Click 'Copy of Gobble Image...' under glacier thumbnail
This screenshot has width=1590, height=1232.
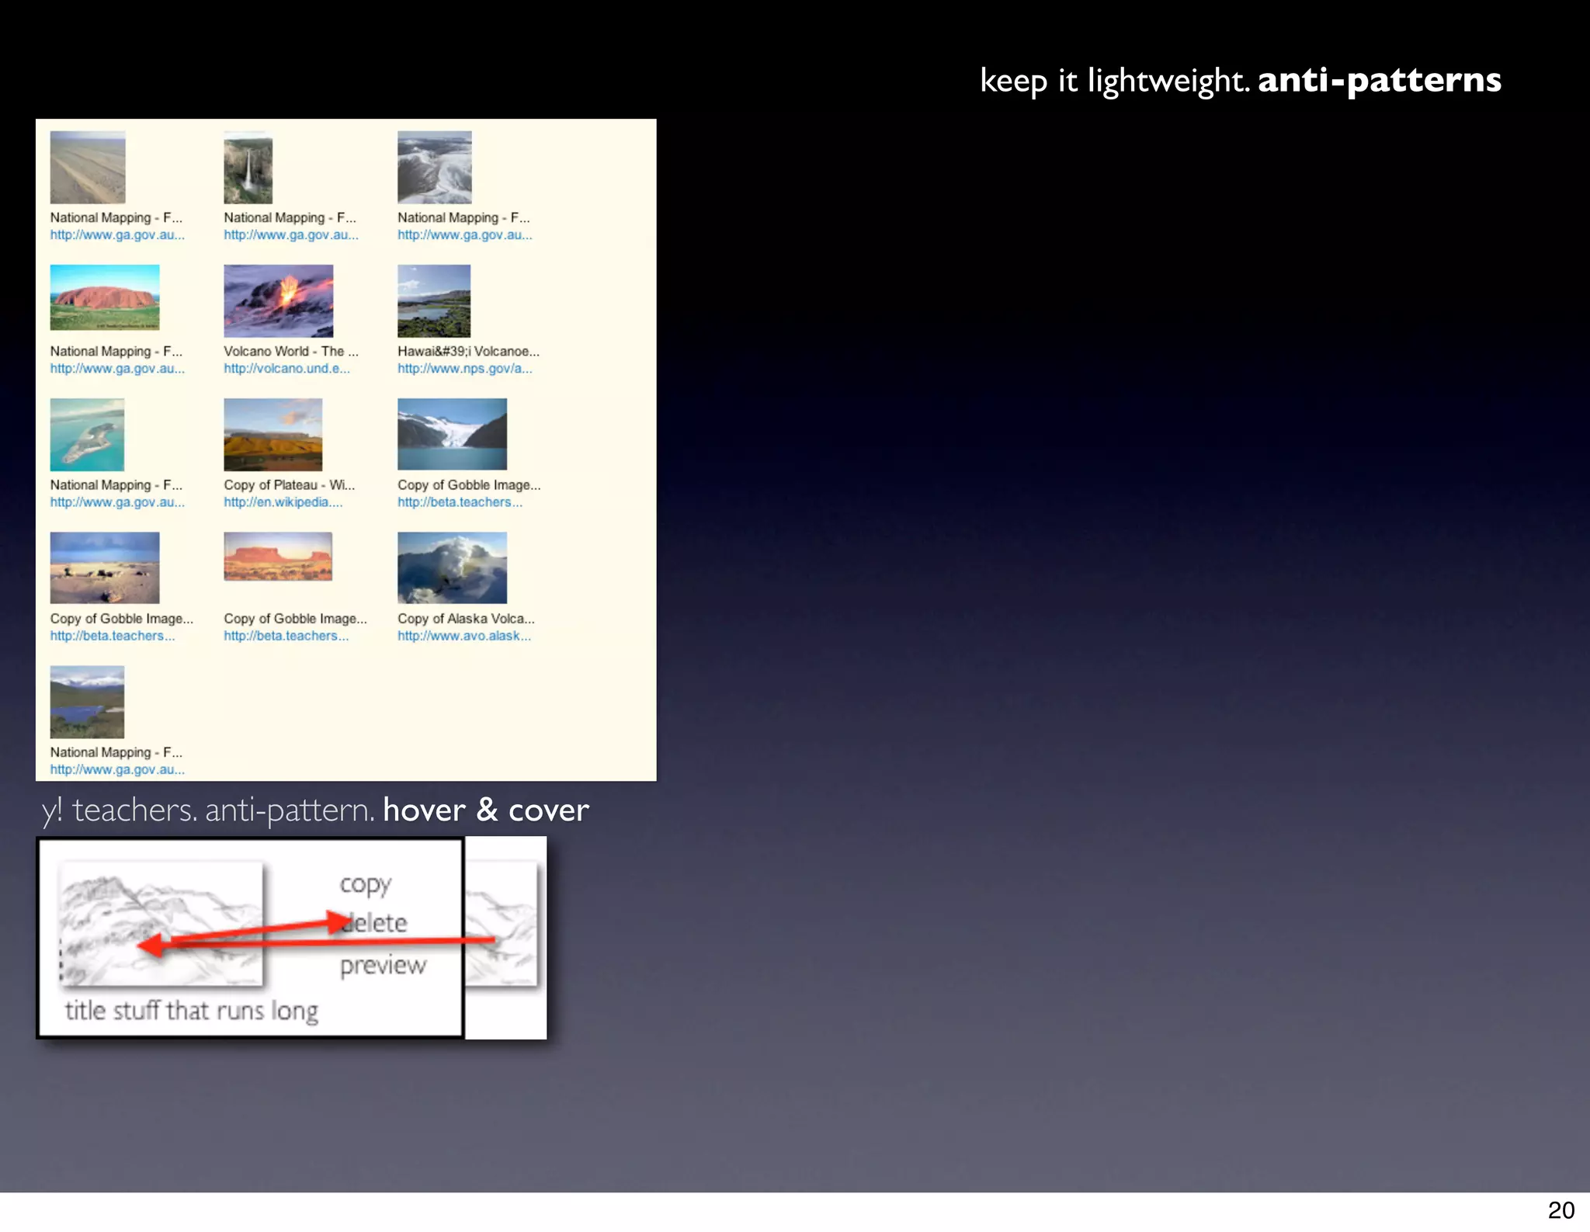coord(469,485)
